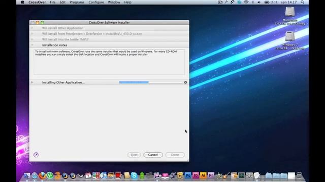The image size is (325, 182).
Task: Collapse the Installation notes section
Action: pyautogui.click(x=32, y=45)
